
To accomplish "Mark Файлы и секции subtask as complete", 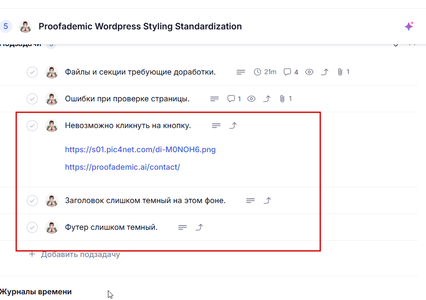I will (32, 72).
